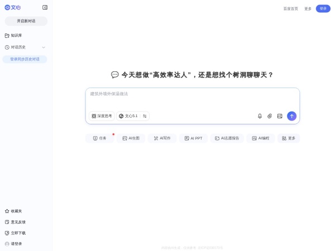Click the blue 登录 button
Image resolution: width=335 pixels, height=251 pixels.
[323, 8]
